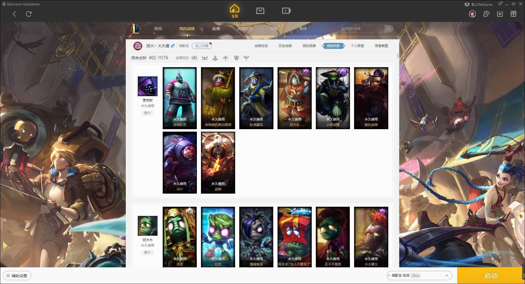525x284 pixels.
Task: Open 辅助设置 assistant settings
Action: 17,276
